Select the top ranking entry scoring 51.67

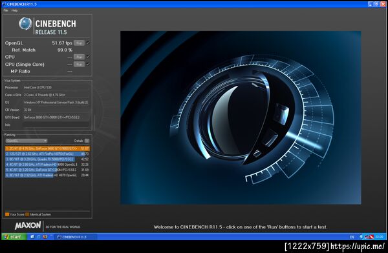[x=47, y=148]
